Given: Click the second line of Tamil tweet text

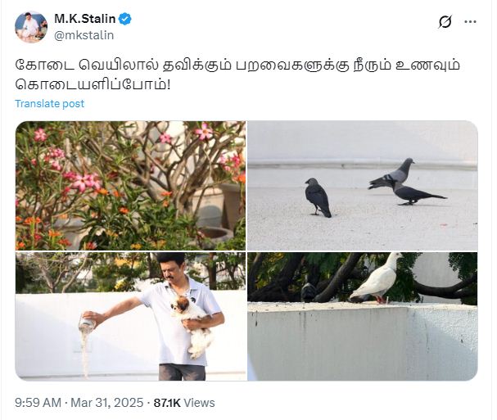Looking at the screenshot, I should (x=93, y=84).
